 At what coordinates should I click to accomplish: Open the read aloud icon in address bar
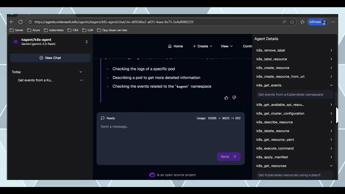pos(284,22)
